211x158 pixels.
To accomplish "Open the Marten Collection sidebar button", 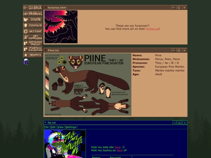I will coord(33,49).
